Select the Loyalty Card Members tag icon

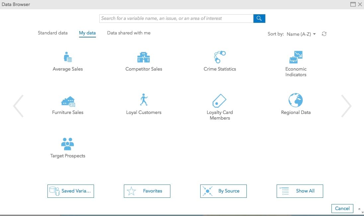(220, 100)
